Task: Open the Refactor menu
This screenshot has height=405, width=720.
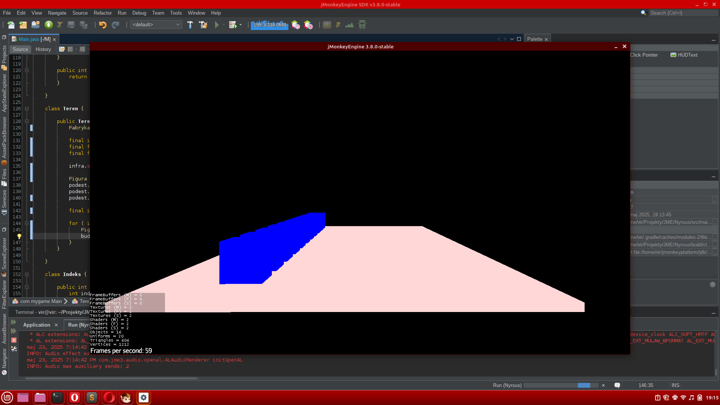Action: tap(102, 13)
